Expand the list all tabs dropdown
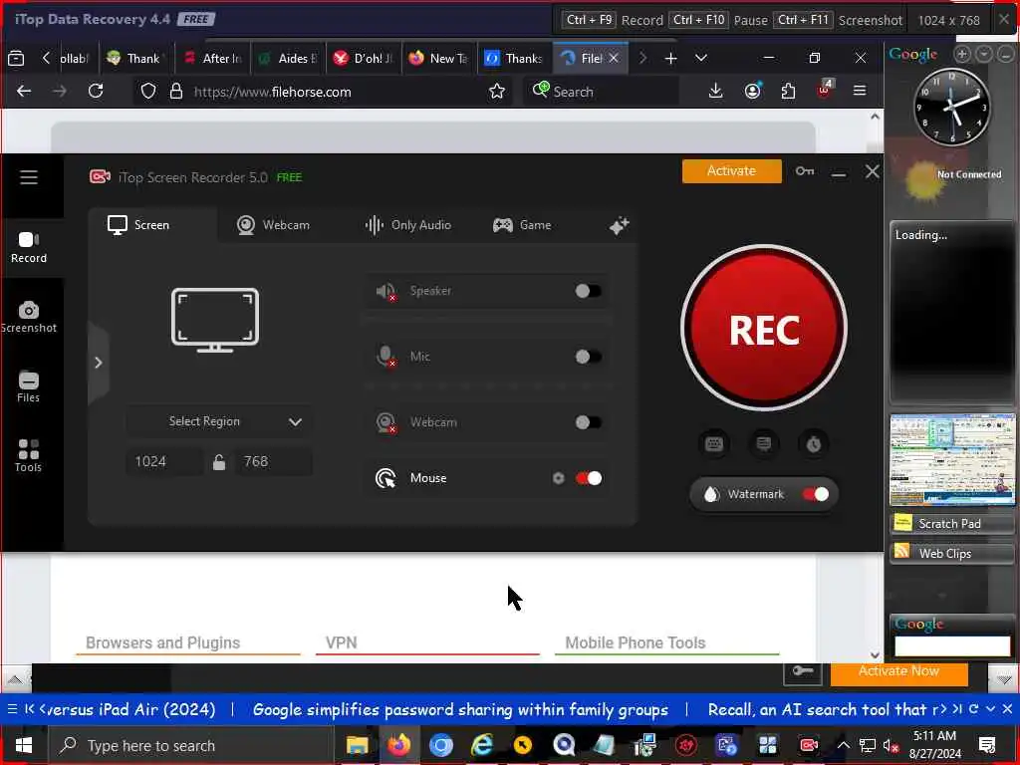This screenshot has height=765, width=1020. coord(700,59)
